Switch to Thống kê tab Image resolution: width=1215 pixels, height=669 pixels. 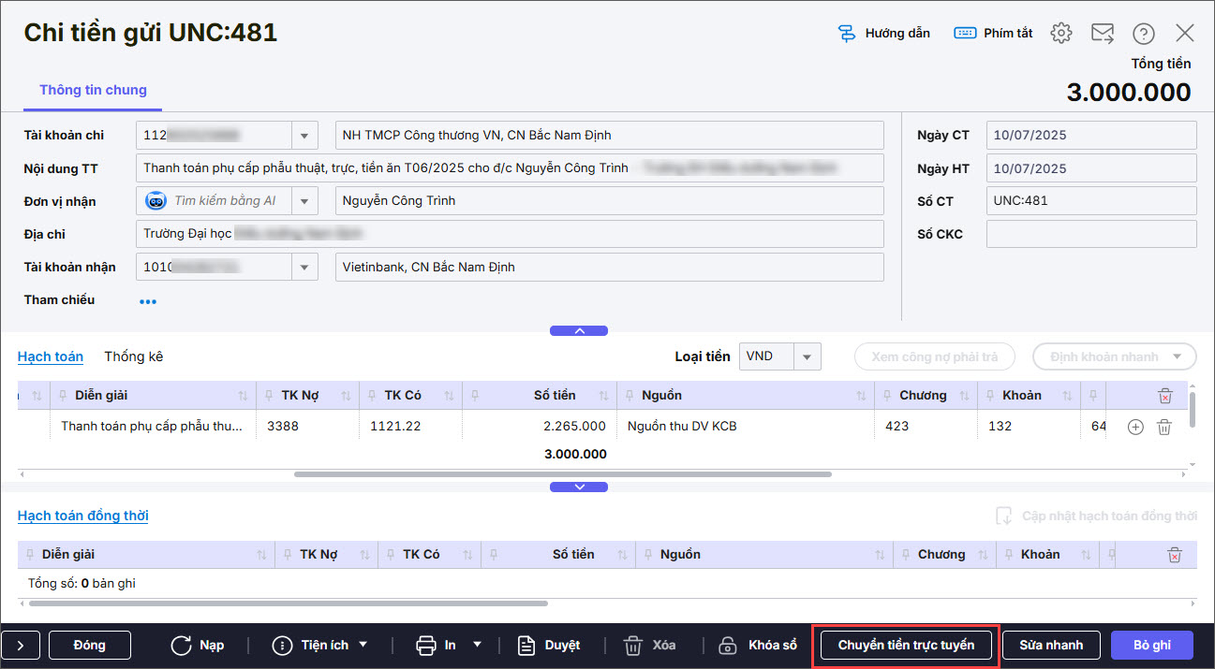tap(133, 356)
